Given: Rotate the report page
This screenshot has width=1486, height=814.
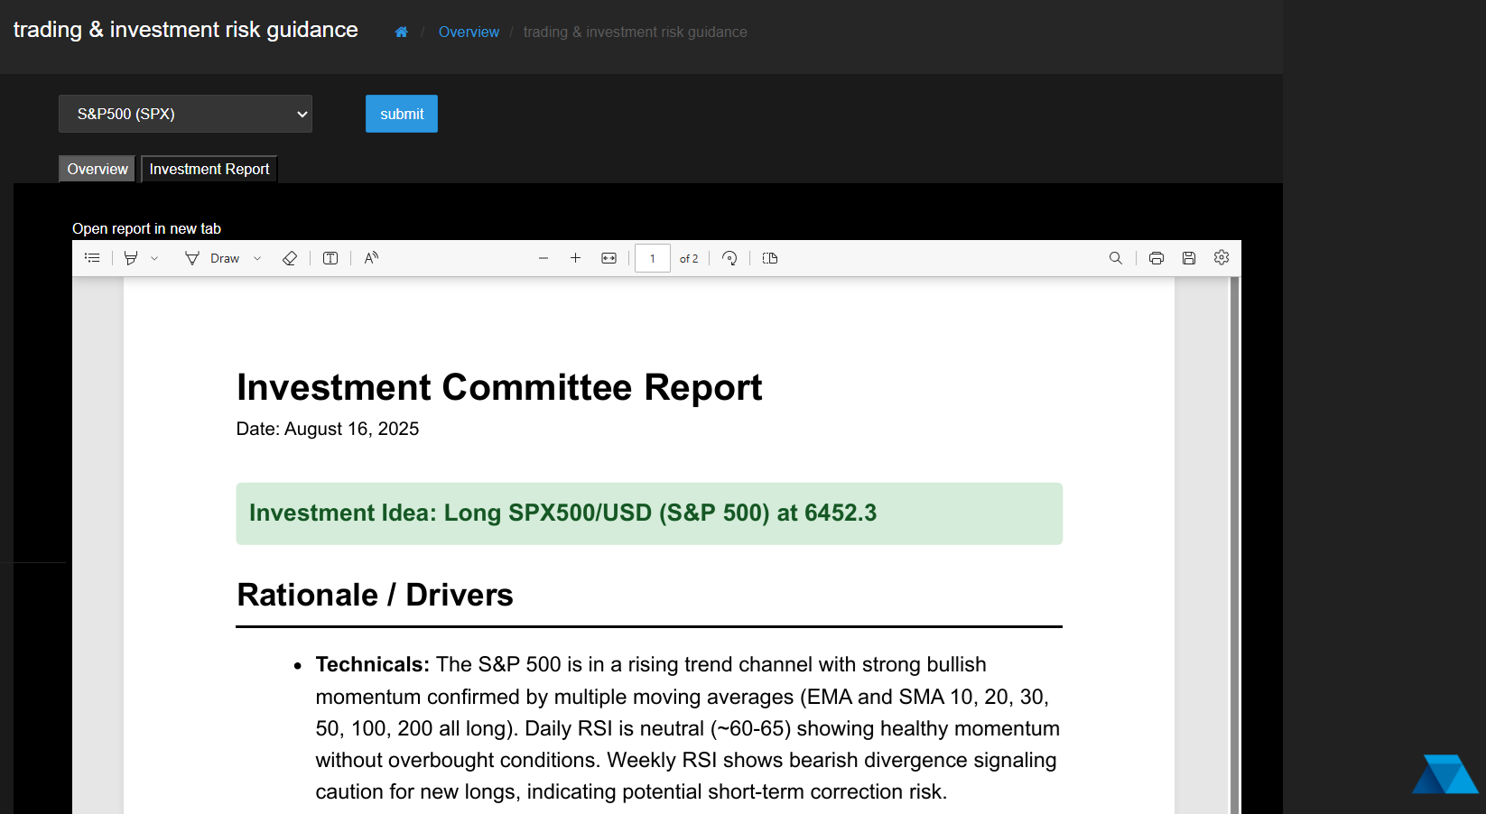Looking at the screenshot, I should click(x=729, y=258).
